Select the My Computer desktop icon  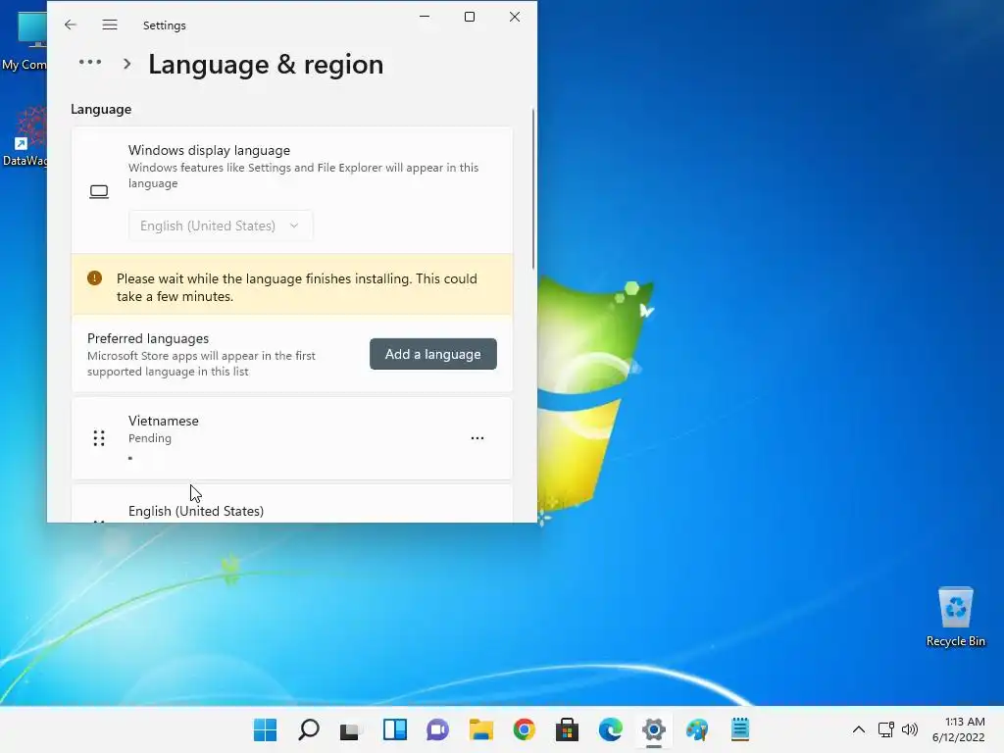(25, 39)
